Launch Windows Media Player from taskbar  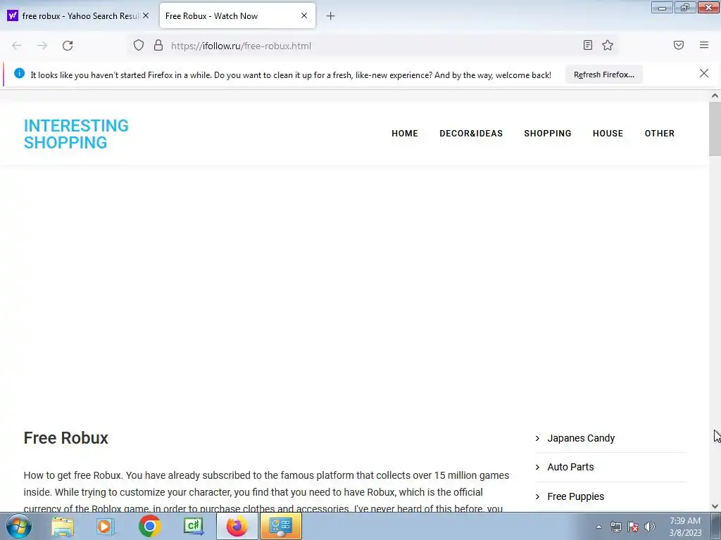click(106, 526)
